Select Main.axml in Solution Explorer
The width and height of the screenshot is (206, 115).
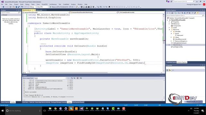(x=180, y=35)
